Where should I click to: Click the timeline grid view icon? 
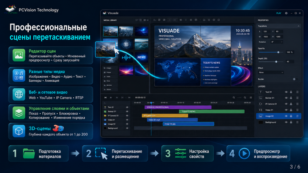coord(251,98)
